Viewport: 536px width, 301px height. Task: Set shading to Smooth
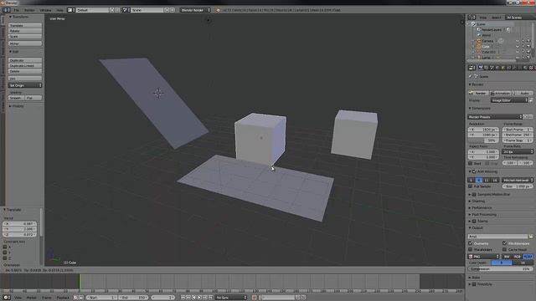pos(16,98)
